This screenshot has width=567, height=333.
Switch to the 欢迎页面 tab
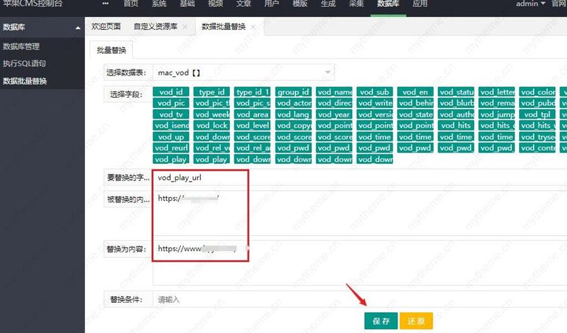coord(106,27)
